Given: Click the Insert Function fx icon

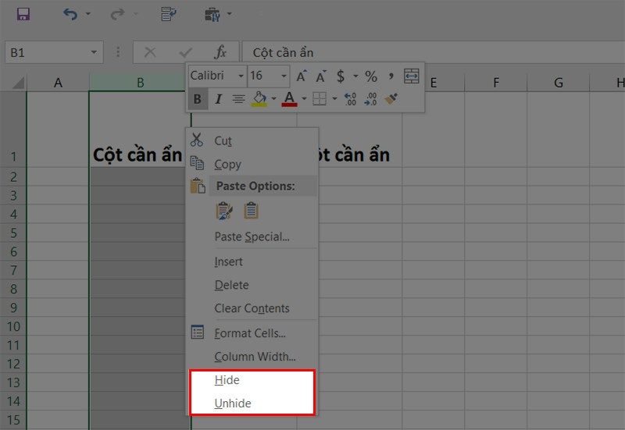Looking at the screenshot, I should [220, 52].
